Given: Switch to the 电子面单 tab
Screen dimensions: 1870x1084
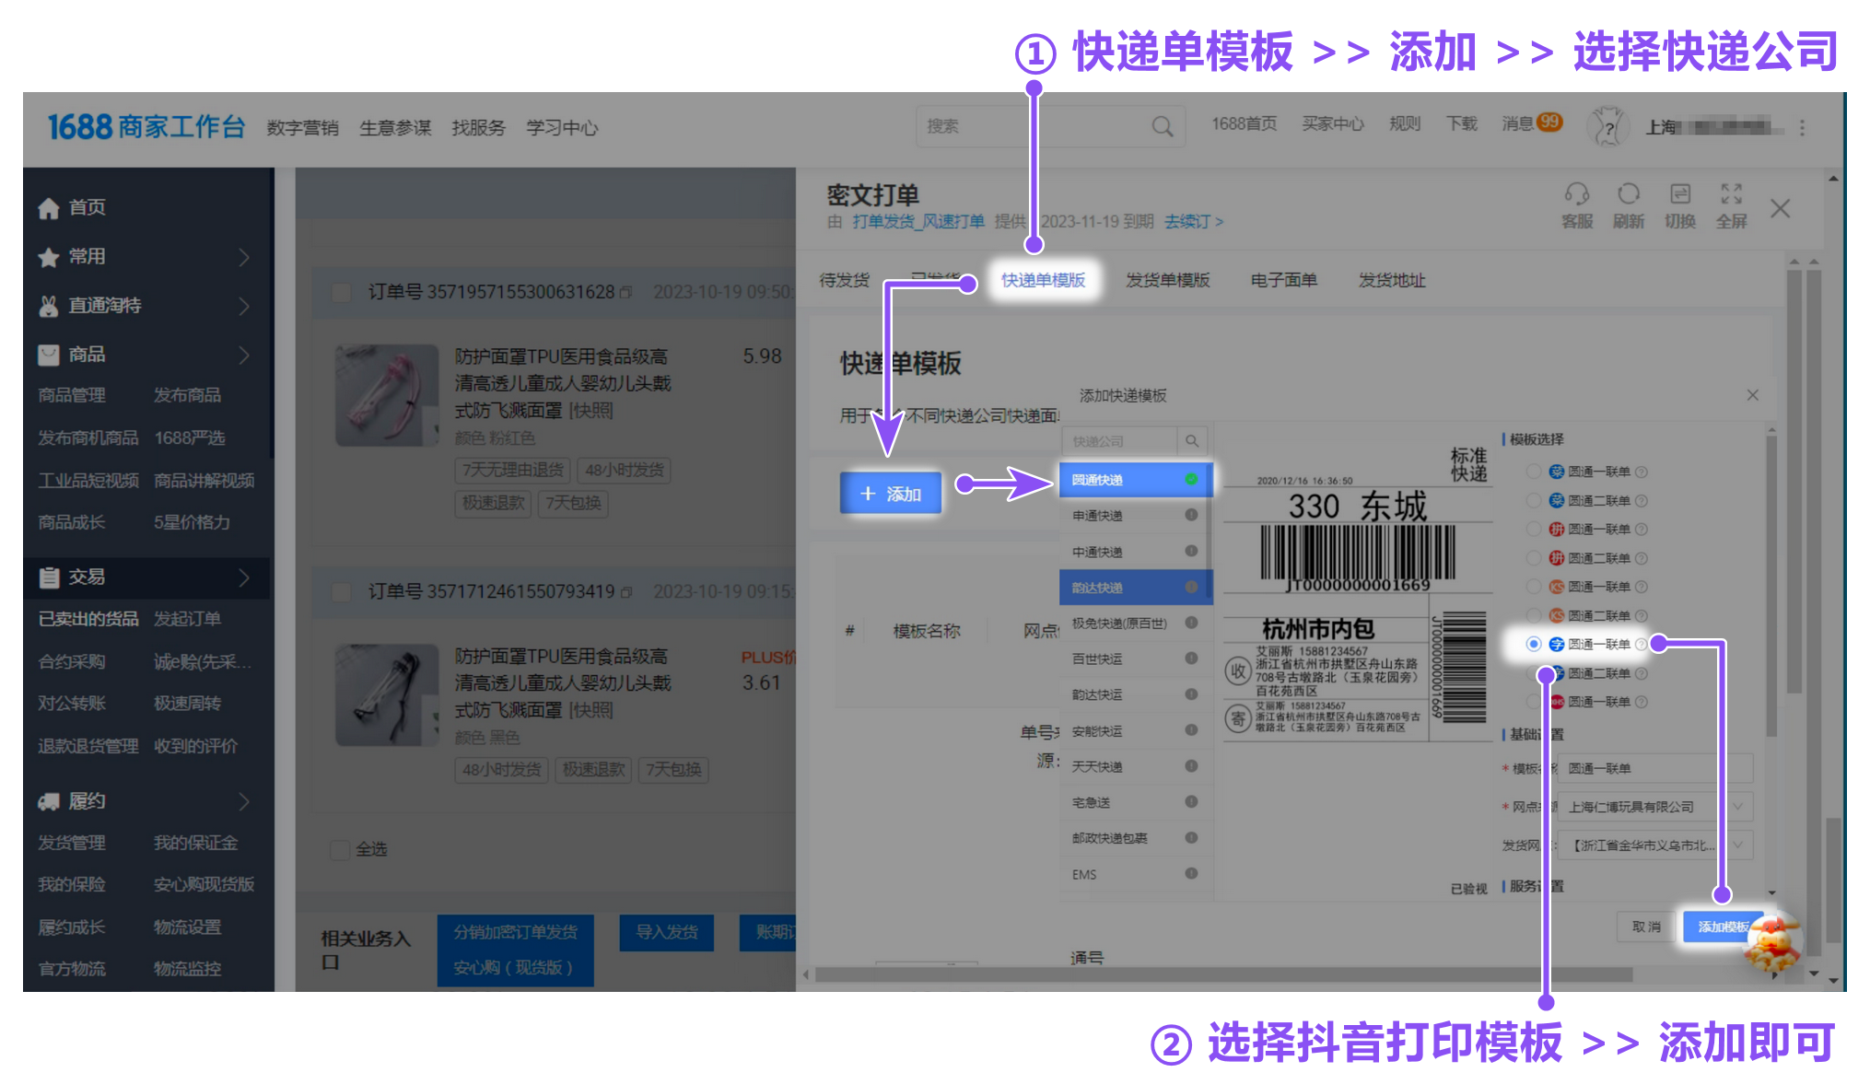Looking at the screenshot, I should (x=1283, y=280).
